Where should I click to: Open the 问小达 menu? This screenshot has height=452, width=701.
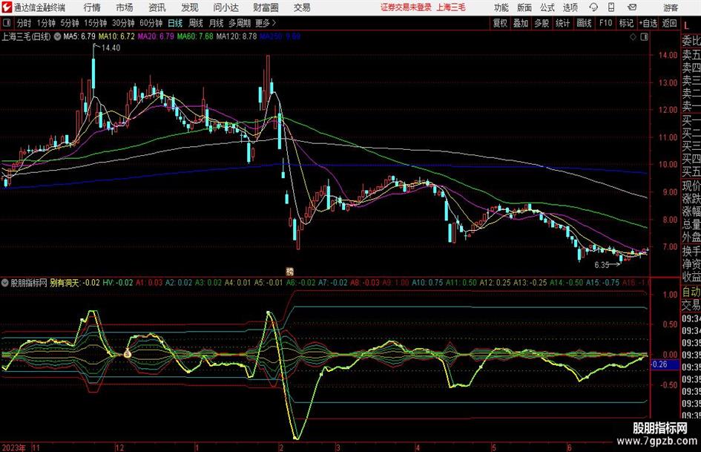pos(226,7)
